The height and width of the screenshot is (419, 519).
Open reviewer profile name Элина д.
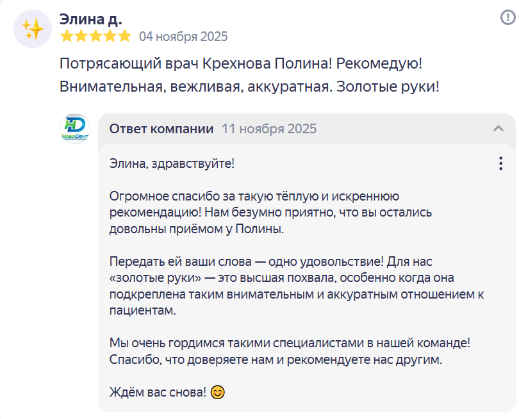(x=90, y=19)
